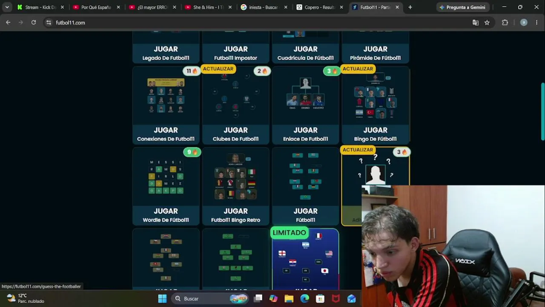Click the Pregunta a Gemini button

(x=462, y=7)
